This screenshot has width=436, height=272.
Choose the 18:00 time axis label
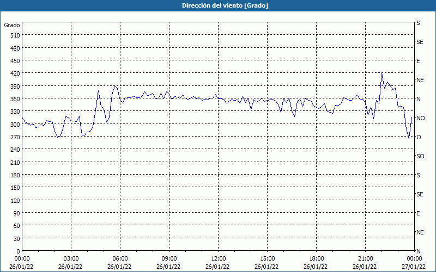[x=316, y=259]
